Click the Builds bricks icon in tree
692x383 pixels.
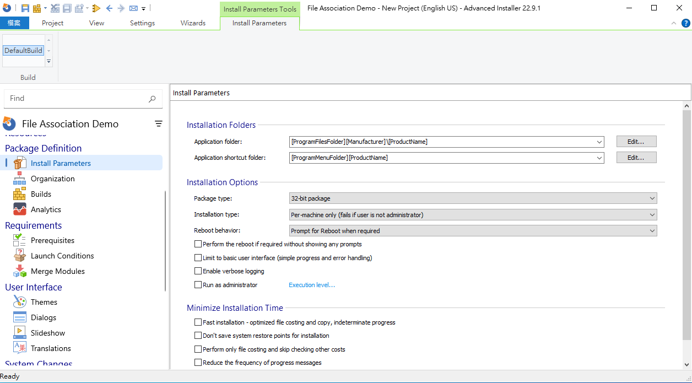click(20, 194)
